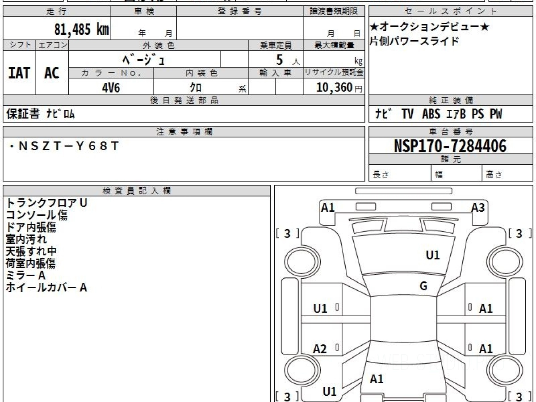This screenshot has width=536, height=402.
Task: Click the エアコン header cell
Action: (x=52, y=45)
